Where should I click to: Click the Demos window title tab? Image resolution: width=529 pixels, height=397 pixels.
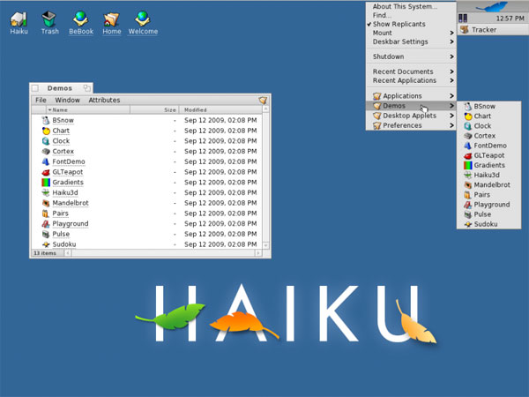[60, 88]
